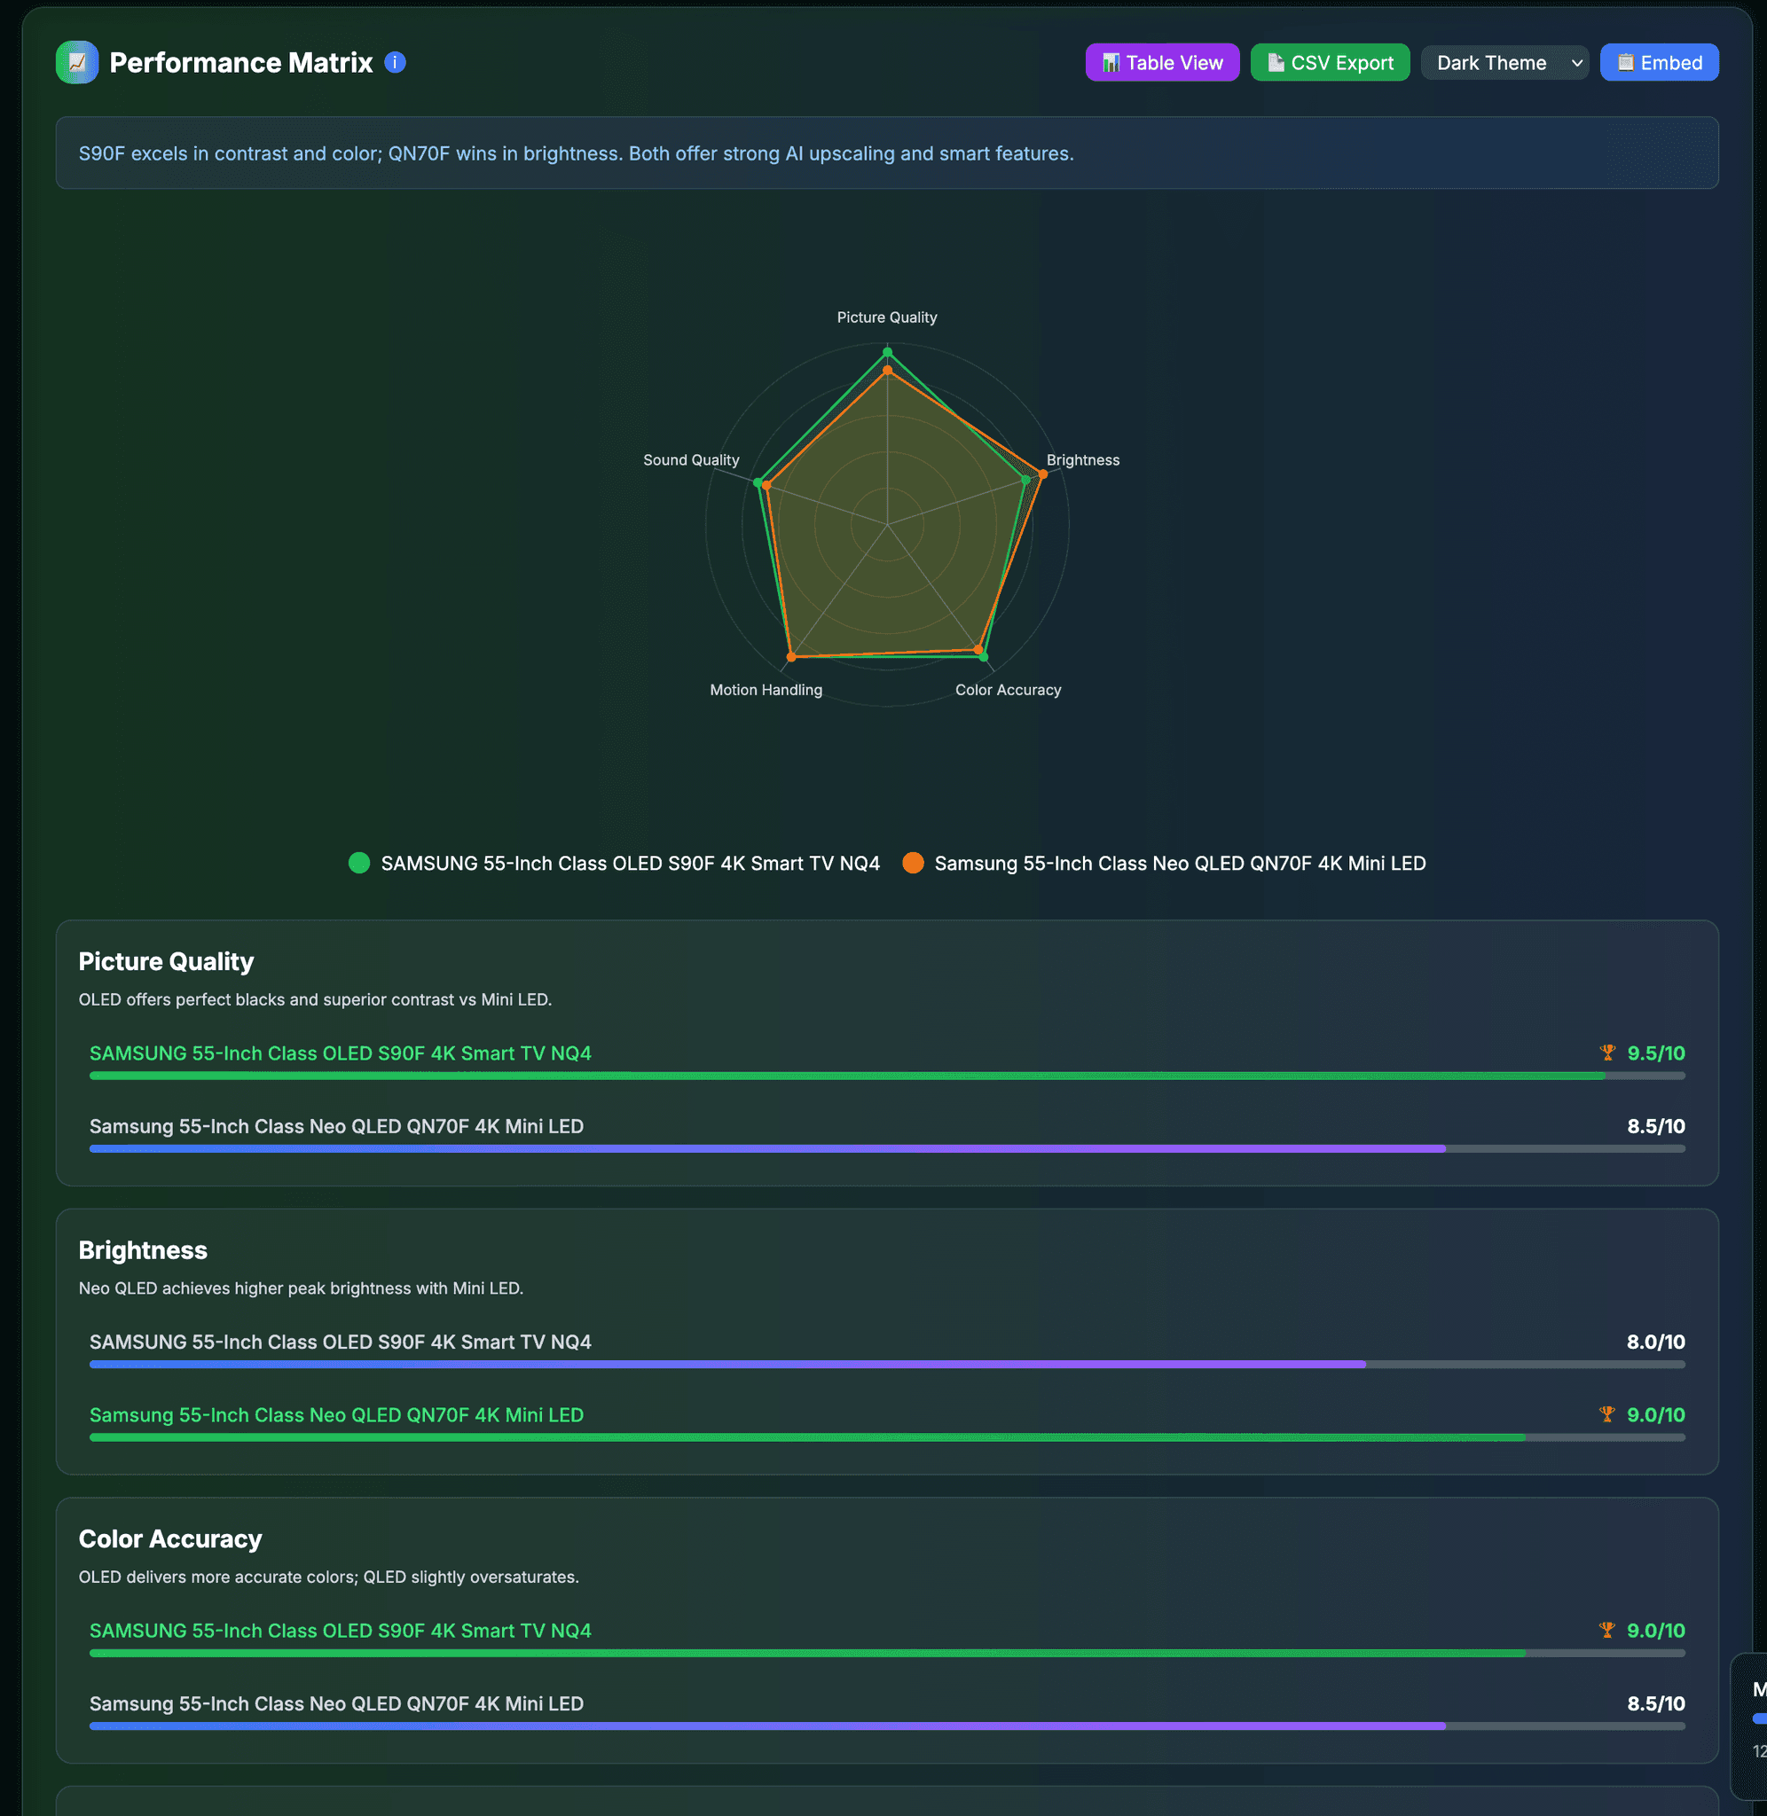Click 'OLED delivers more accurate colors' description
1767x1816 pixels.
(328, 1577)
